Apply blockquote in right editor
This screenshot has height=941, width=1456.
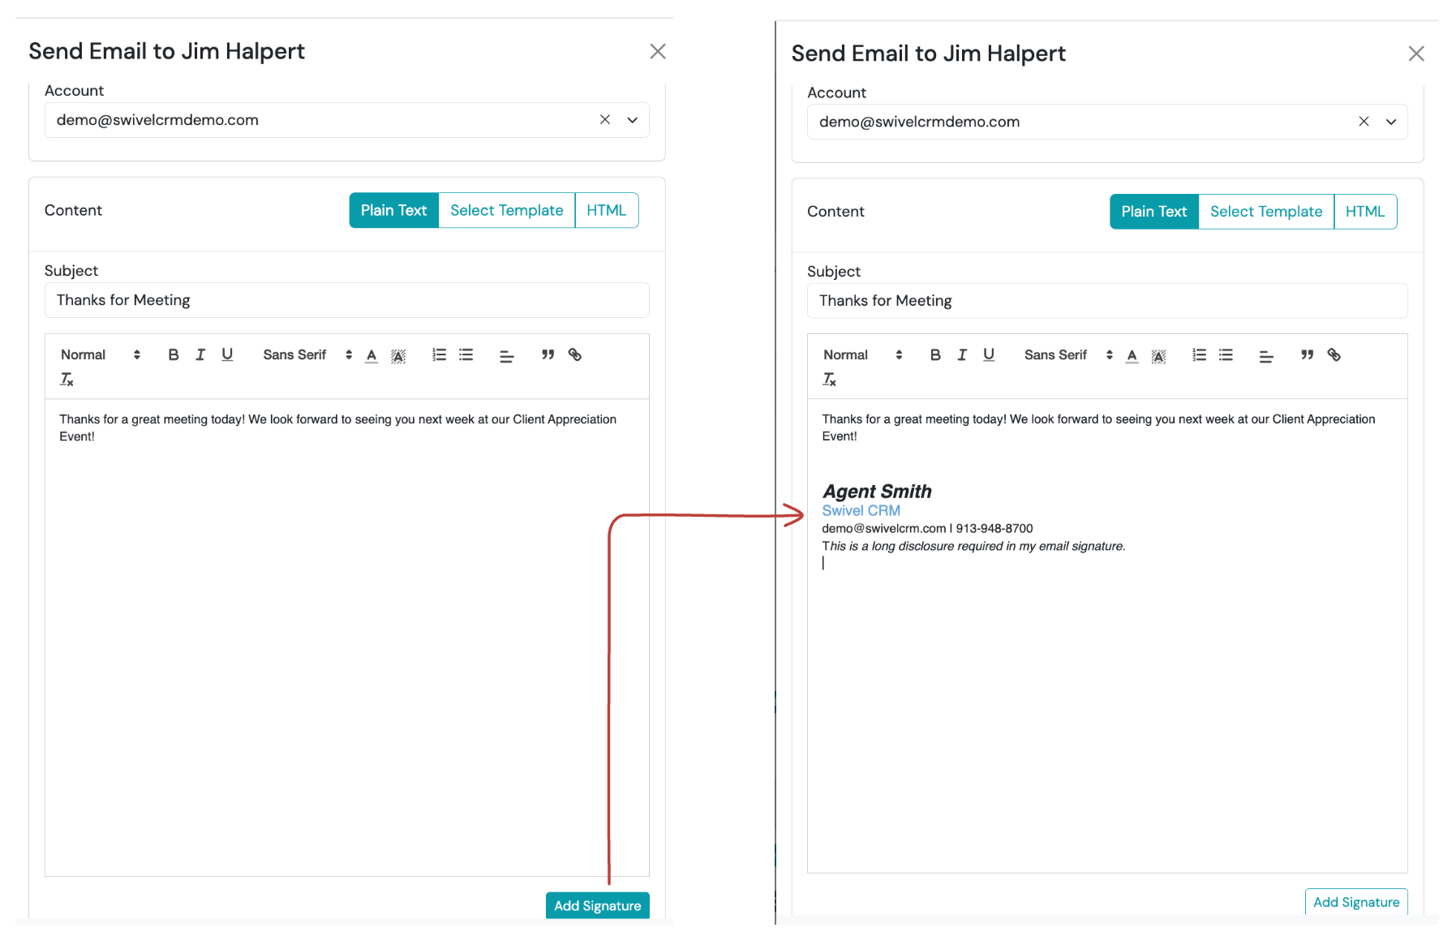[x=1307, y=354]
